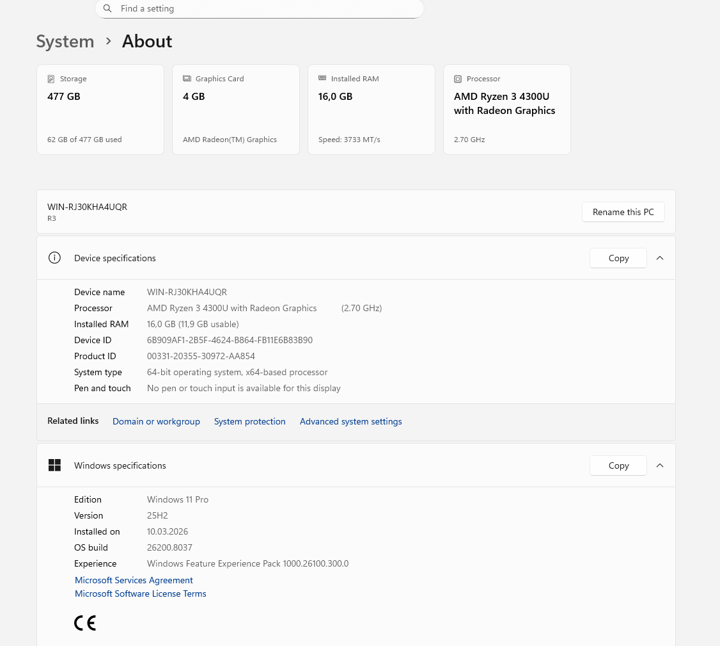Collapse the Windows specifications section
This screenshot has height=646, width=720.
pyautogui.click(x=660, y=465)
